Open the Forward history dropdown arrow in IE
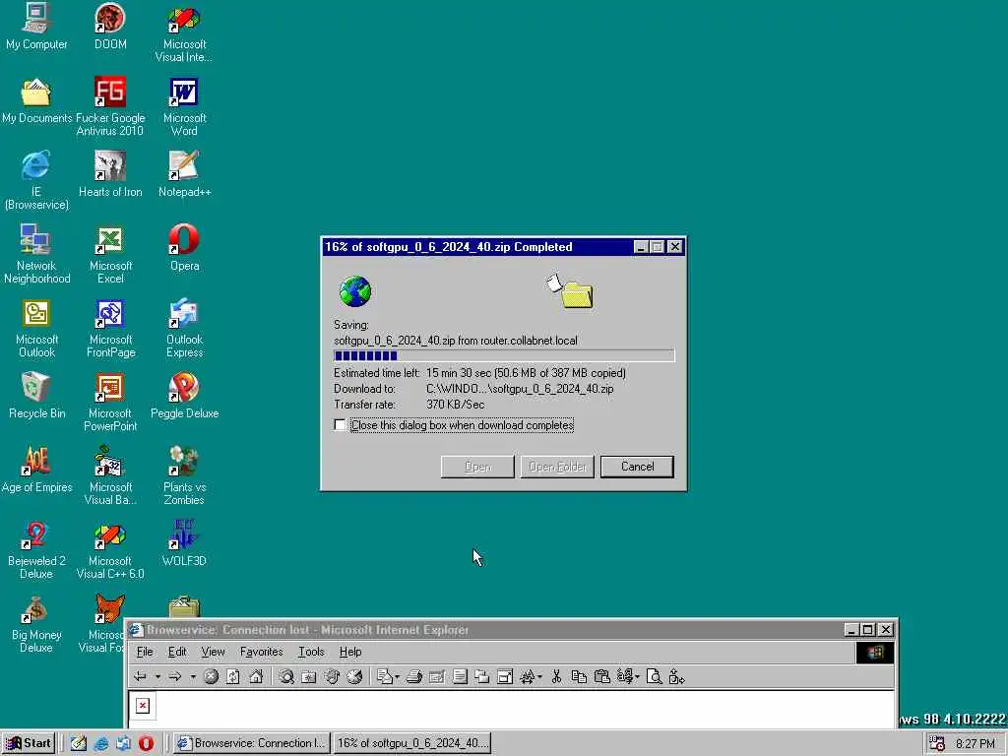Viewport: 1008px width, 756px height. (x=192, y=676)
